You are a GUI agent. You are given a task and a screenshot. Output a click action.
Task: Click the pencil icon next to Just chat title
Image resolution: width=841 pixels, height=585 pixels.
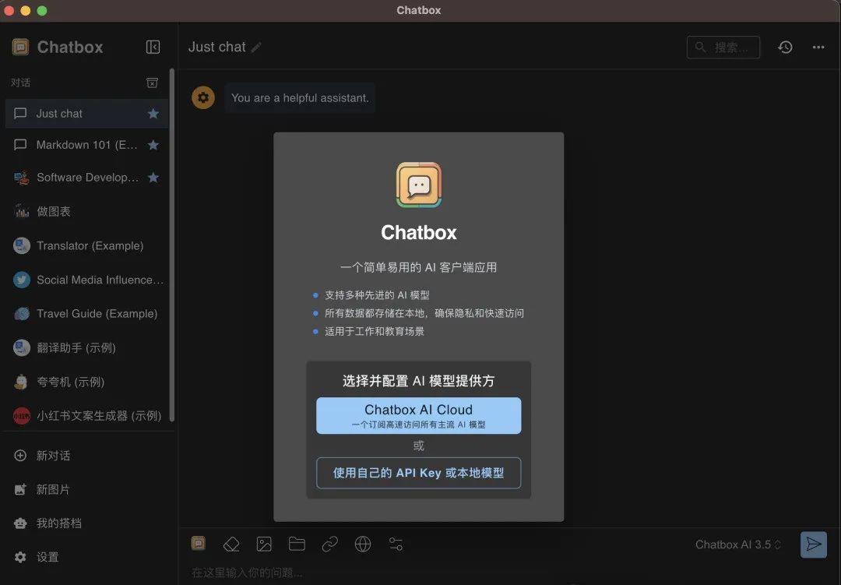[256, 48]
